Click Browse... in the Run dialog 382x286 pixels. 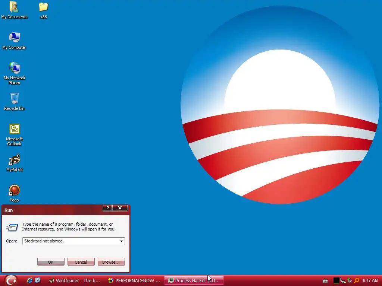111,262
